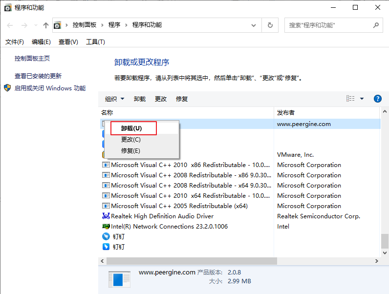Click the Visual C++ 2008 x64 icon
The image size is (389, 294).
(x=106, y=186)
